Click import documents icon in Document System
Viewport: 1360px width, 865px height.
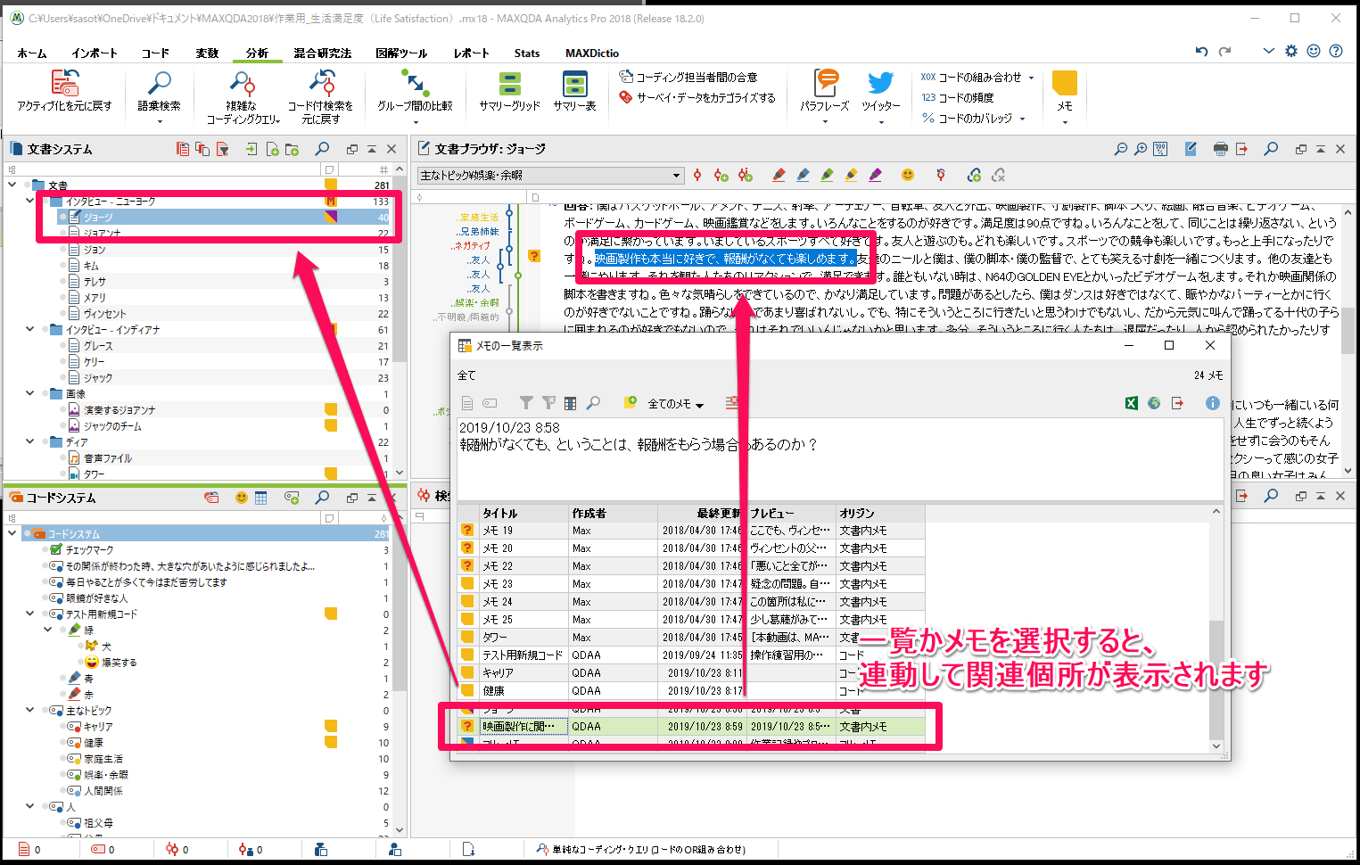pyautogui.click(x=251, y=149)
